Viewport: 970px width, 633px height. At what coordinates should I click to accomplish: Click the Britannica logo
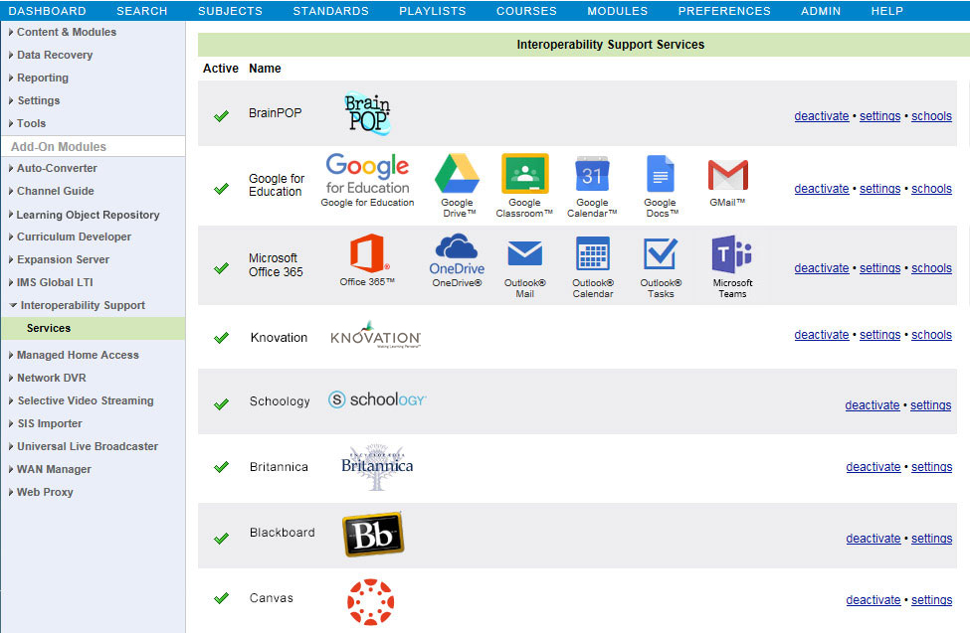click(x=377, y=467)
